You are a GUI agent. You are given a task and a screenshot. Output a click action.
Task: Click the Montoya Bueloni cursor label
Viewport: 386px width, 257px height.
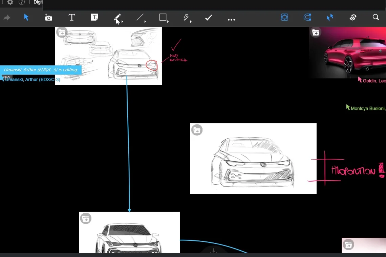pyautogui.click(x=368, y=109)
